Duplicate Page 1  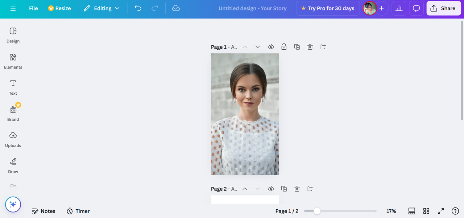297,47
